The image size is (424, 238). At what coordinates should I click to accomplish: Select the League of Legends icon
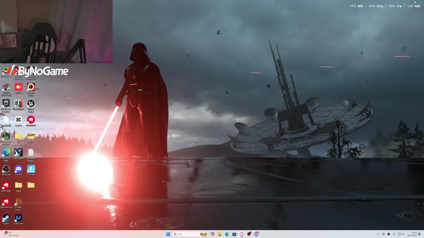[x=6, y=139]
